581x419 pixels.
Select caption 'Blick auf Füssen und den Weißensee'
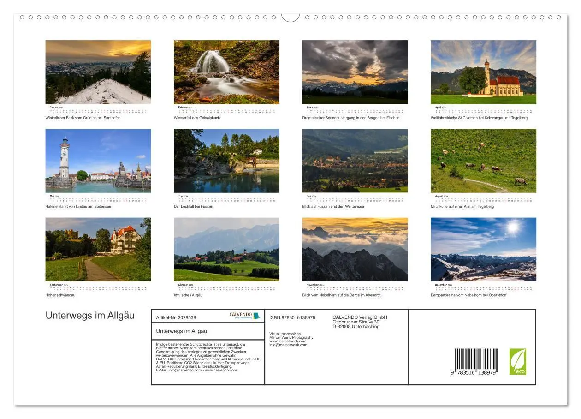coord(333,206)
